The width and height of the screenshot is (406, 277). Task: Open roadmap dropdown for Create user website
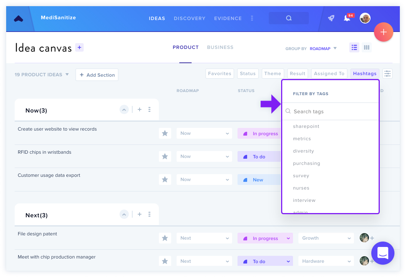click(204, 133)
